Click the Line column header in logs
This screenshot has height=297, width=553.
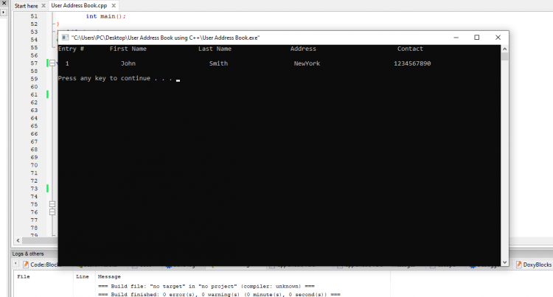tap(83, 276)
